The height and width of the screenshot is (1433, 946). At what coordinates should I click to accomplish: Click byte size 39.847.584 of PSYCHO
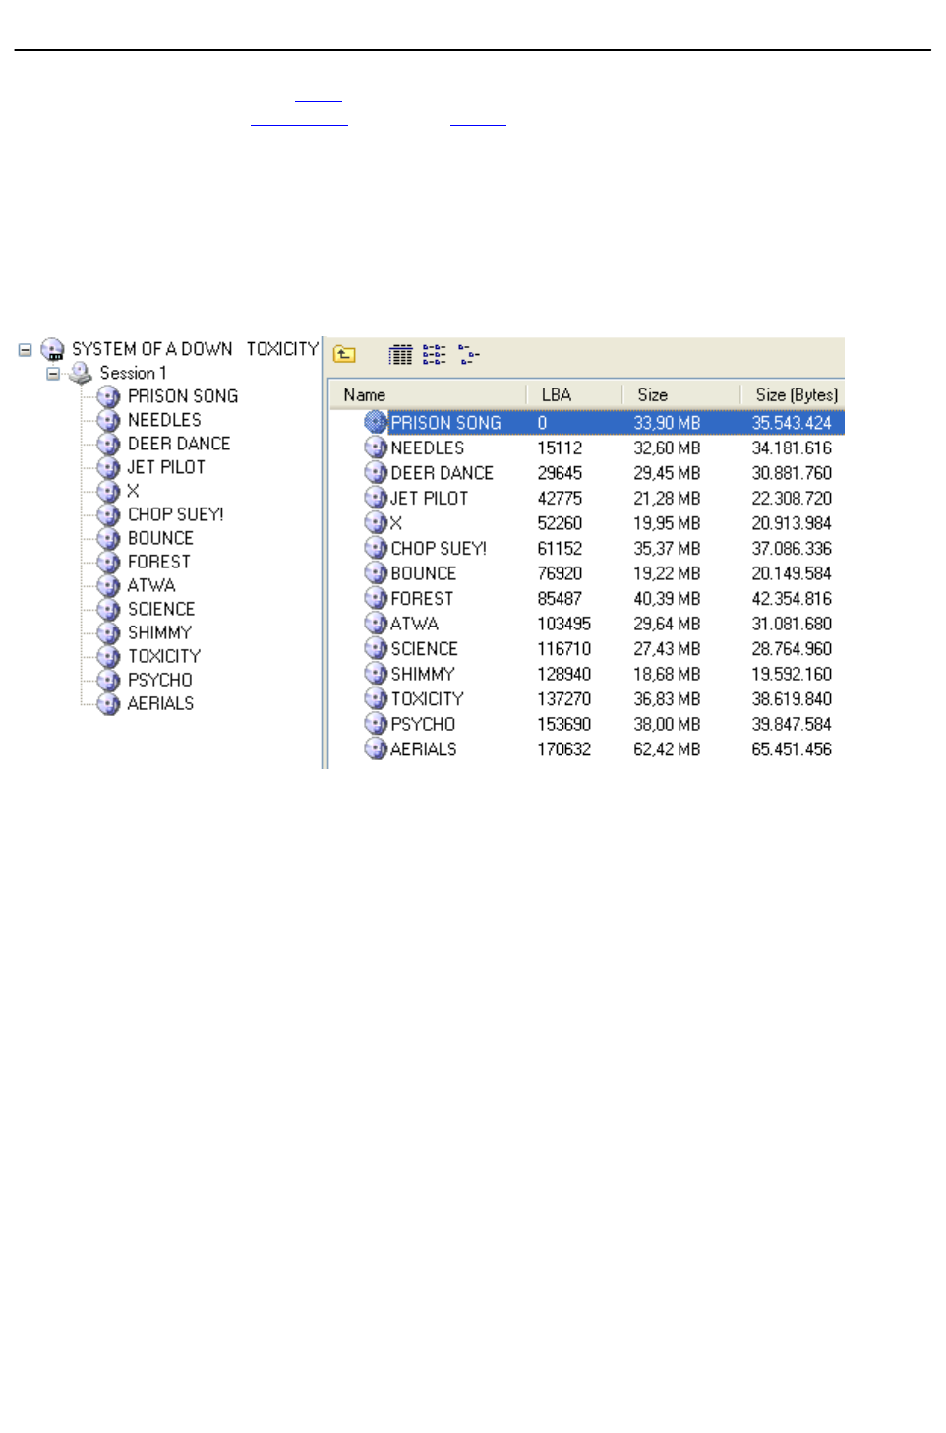tap(792, 724)
